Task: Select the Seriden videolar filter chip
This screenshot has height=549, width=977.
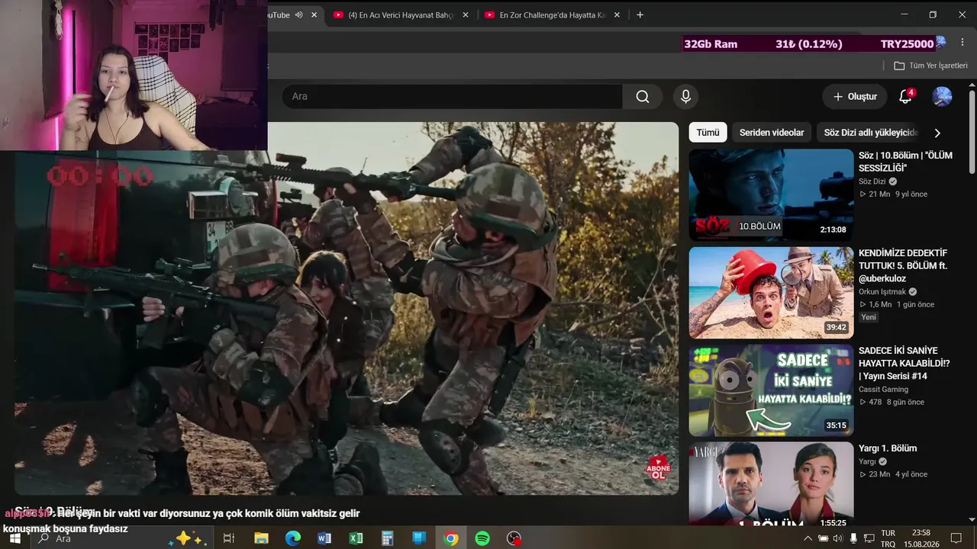Action: coord(772,133)
